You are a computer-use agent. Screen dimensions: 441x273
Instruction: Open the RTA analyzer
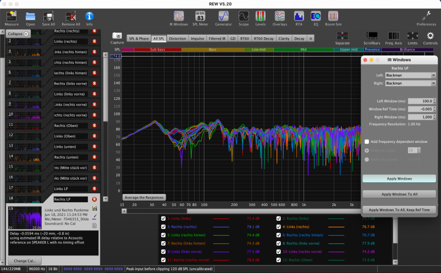tap(299, 19)
